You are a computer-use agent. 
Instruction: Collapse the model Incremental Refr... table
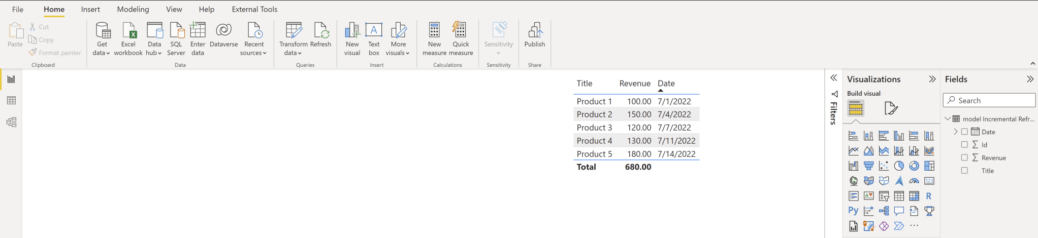coord(948,118)
